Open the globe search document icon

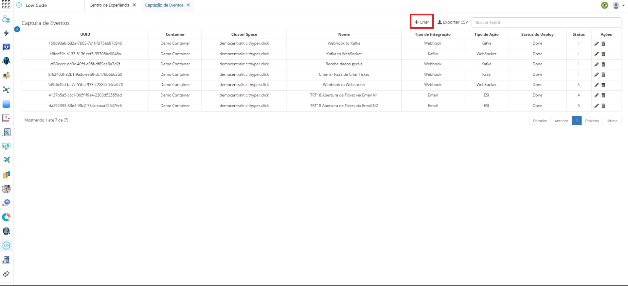(x=6, y=231)
